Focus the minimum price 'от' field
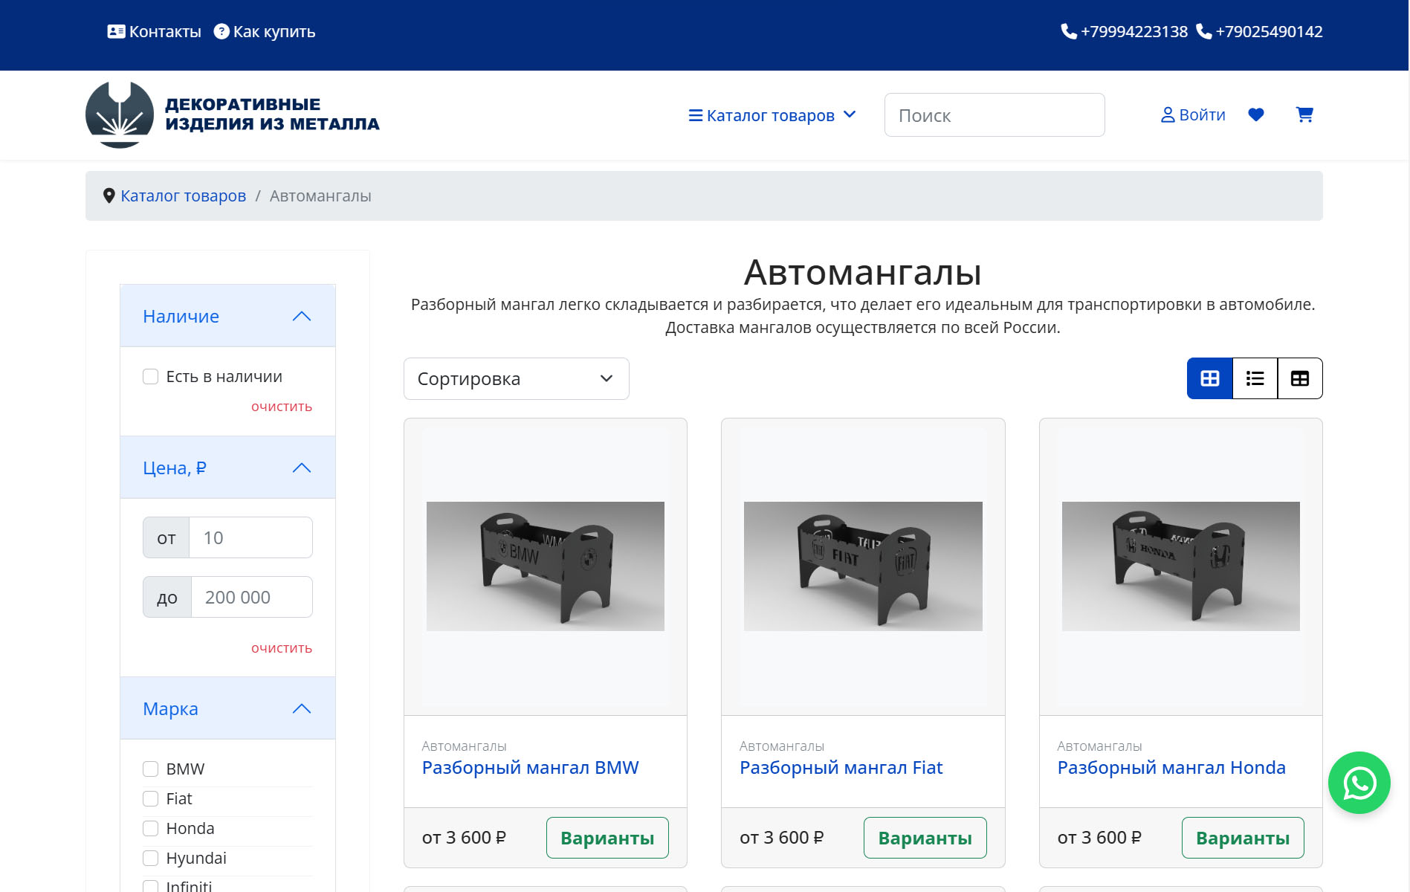This screenshot has width=1410, height=892. point(250,537)
